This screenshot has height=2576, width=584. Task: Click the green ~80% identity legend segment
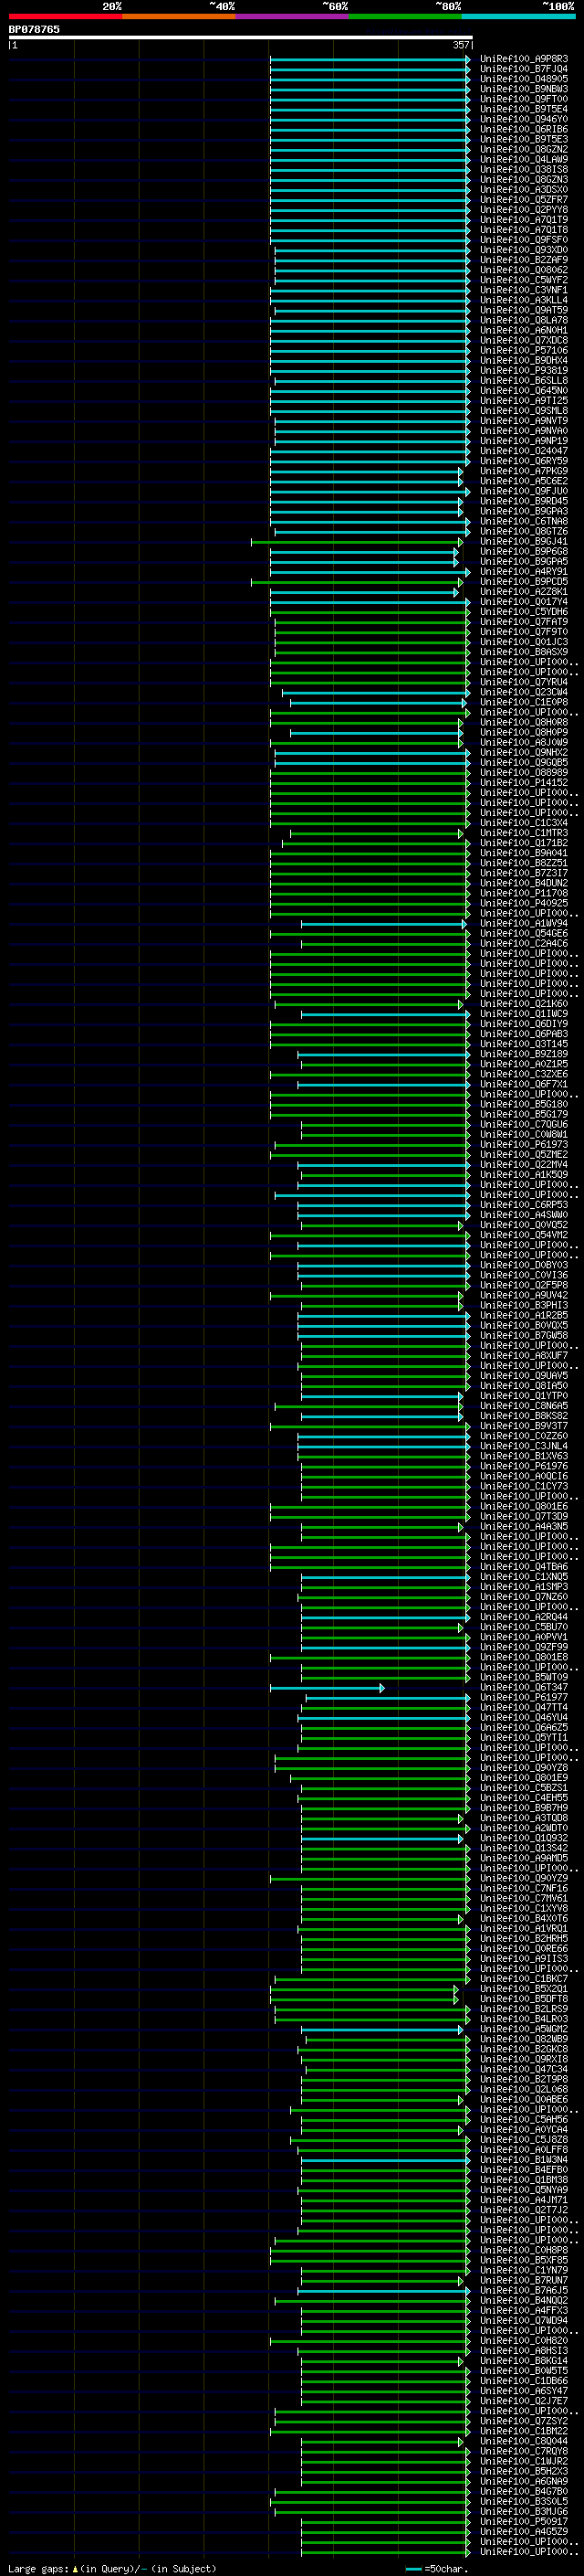[405, 16]
